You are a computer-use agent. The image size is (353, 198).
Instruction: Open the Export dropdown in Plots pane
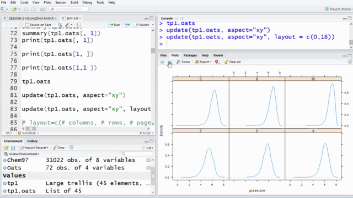pyautogui.click(x=202, y=62)
